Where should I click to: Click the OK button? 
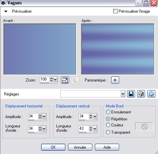(53, 147)
